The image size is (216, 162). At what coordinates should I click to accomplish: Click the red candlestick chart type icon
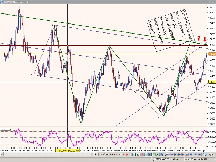127,155
